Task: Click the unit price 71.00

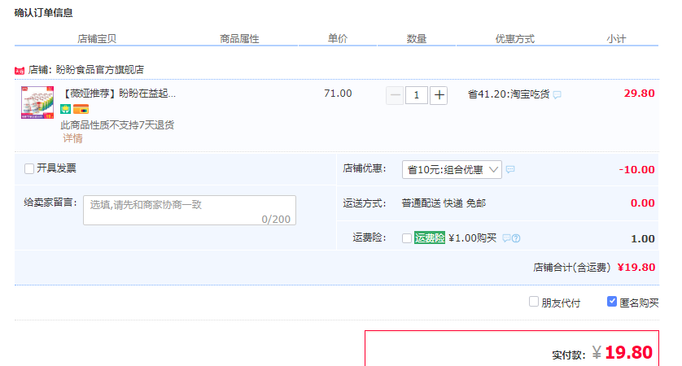Action: 338,94
